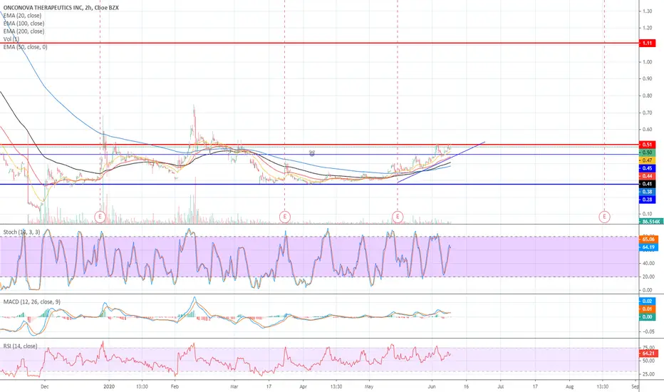
Task: Click the blue 64.19 Stoch value label
Action: pos(648,247)
